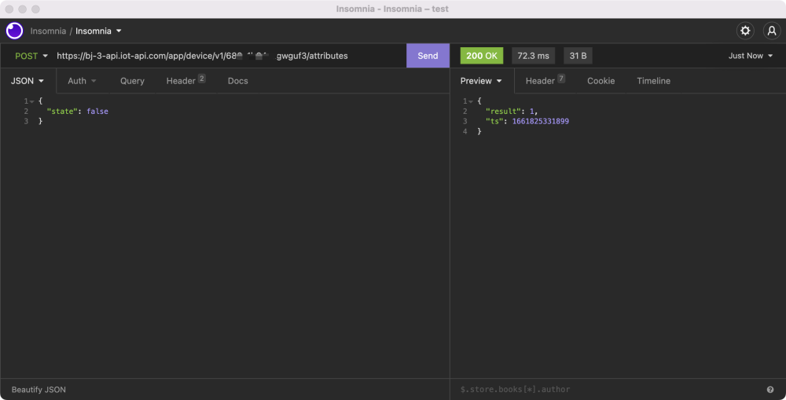Screen dimensions: 786x400
Task: Click the 31 B response size badge
Action: pos(578,56)
